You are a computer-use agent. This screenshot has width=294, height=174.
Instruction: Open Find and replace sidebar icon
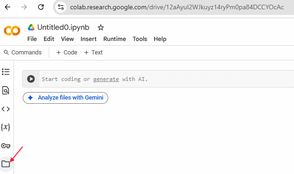pos(6,90)
